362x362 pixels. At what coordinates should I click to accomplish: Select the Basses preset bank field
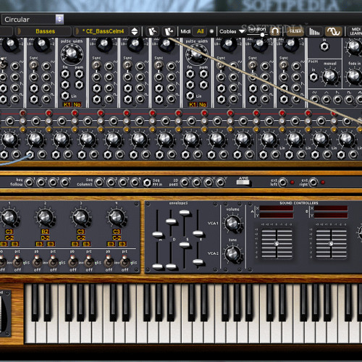coord(45,31)
